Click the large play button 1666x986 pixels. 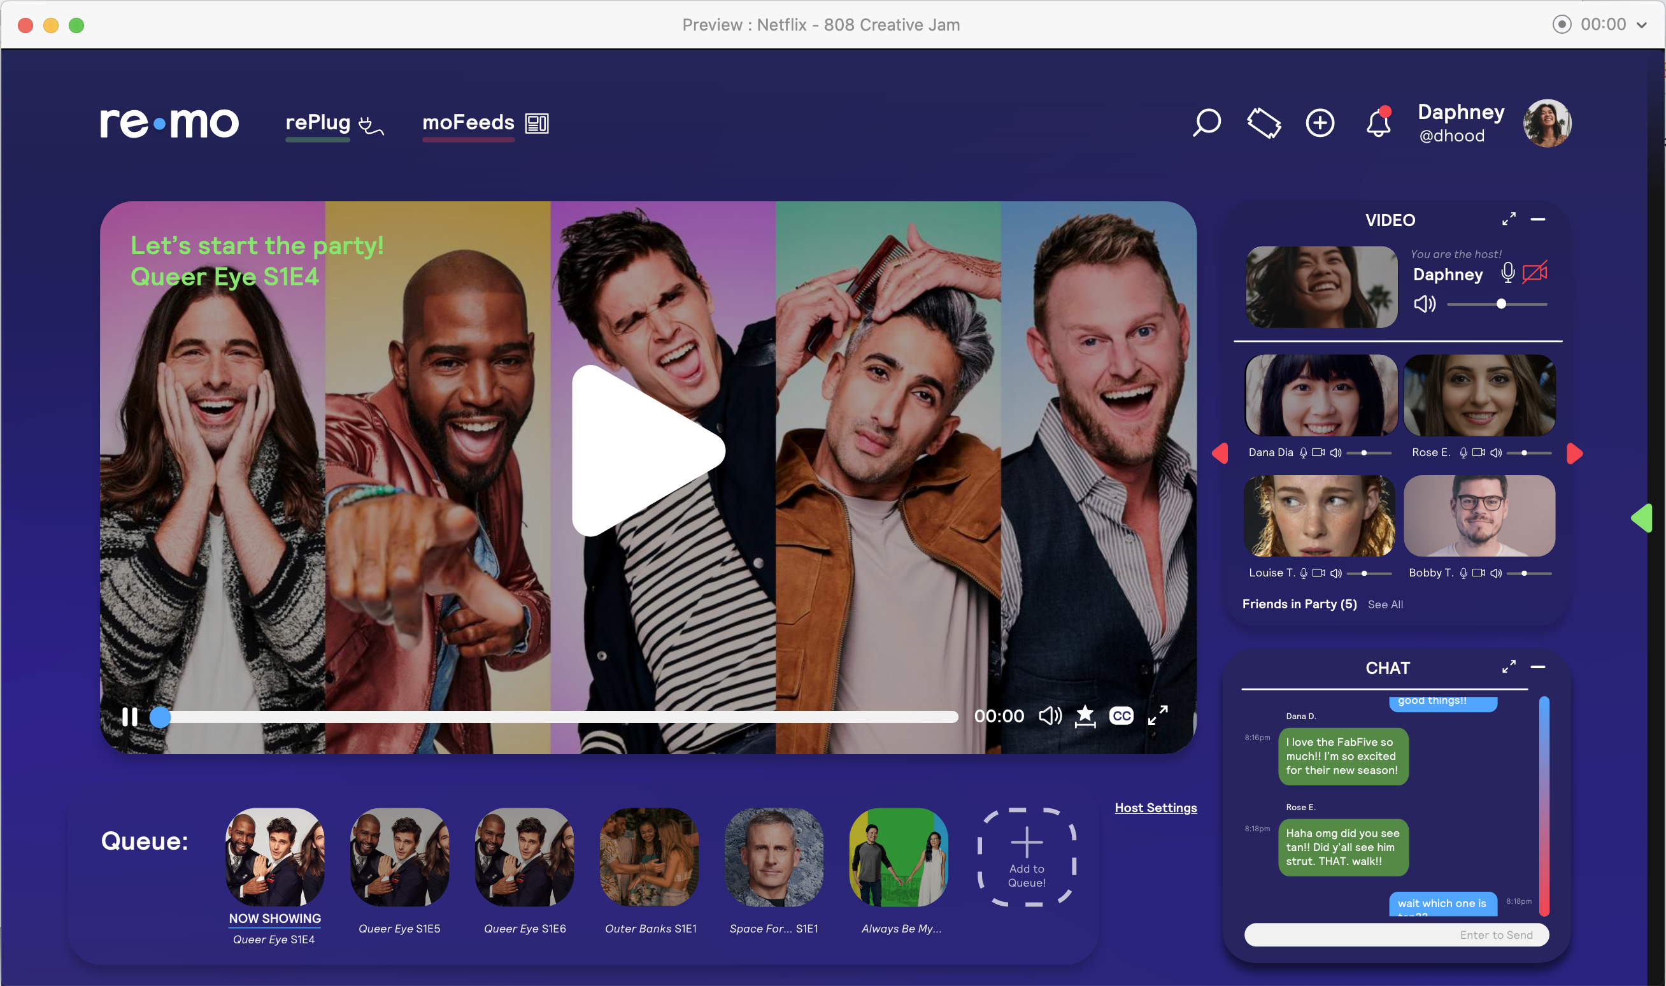(643, 450)
